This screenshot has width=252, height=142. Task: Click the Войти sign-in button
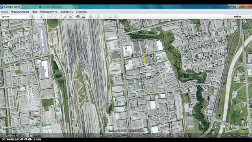tap(237, 17)
